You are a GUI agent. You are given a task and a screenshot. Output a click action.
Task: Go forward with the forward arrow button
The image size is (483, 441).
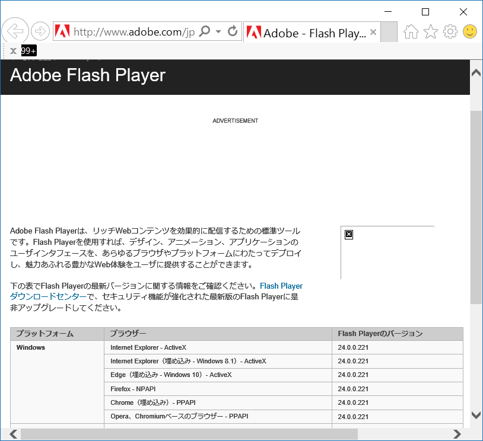tap(40, 31)
